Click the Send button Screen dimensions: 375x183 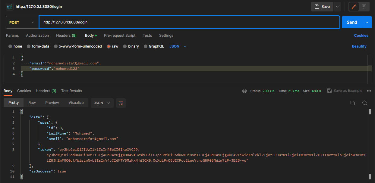351,22
